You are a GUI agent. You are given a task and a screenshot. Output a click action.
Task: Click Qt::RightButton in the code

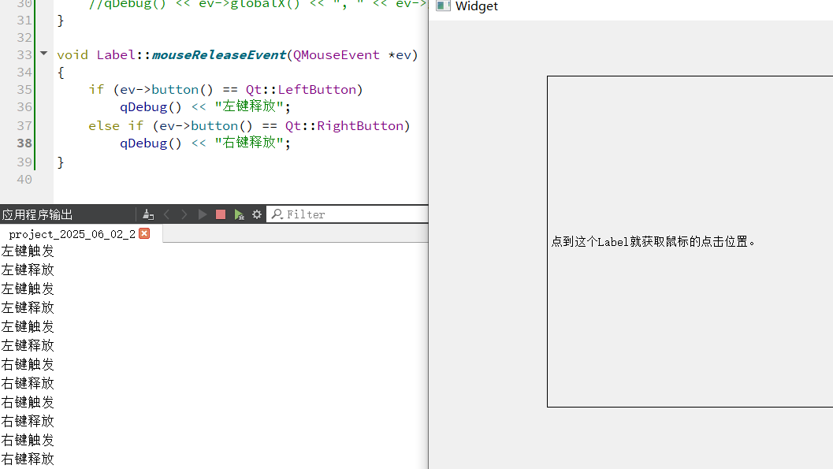tap(344, 126)
